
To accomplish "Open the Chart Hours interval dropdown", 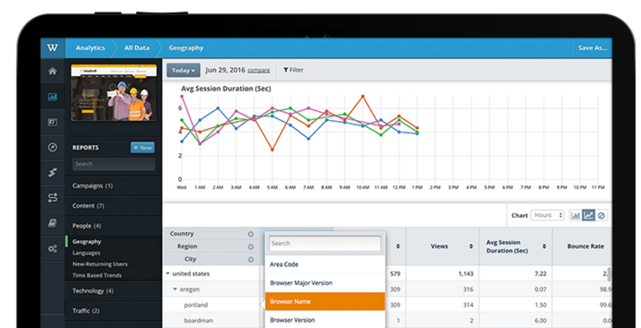I will pos(547,216).
